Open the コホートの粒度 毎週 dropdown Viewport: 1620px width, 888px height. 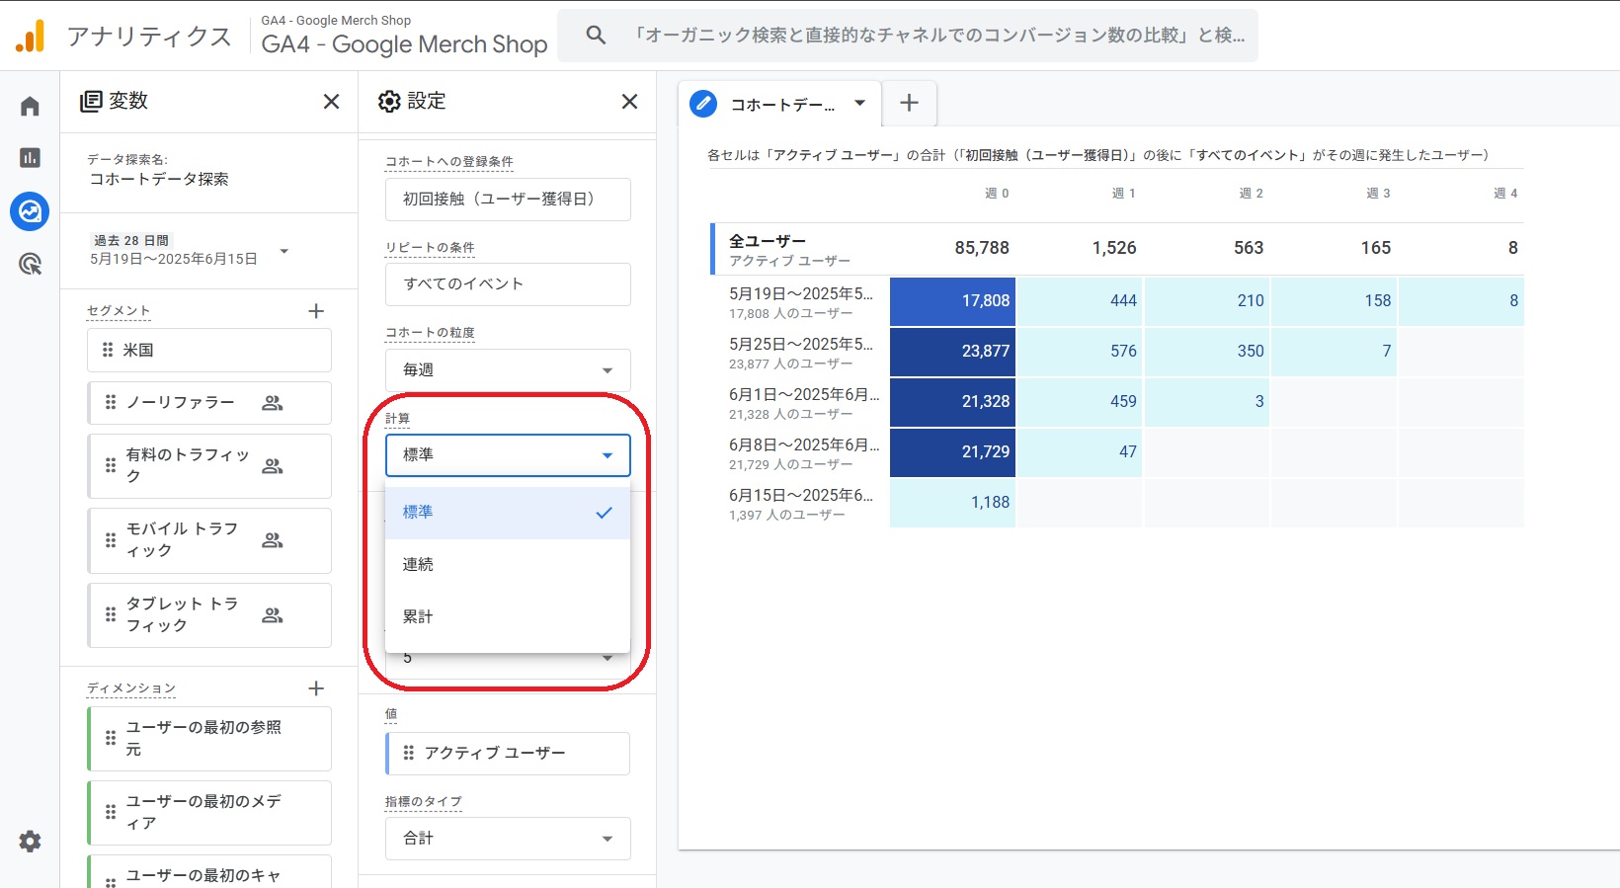pos(508,369)
